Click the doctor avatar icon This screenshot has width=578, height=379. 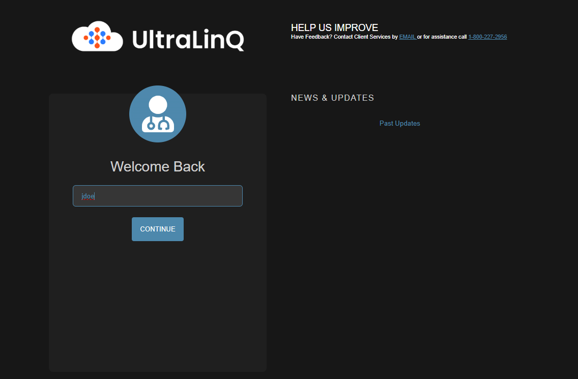pyautogui.click(x=158, y=114)
